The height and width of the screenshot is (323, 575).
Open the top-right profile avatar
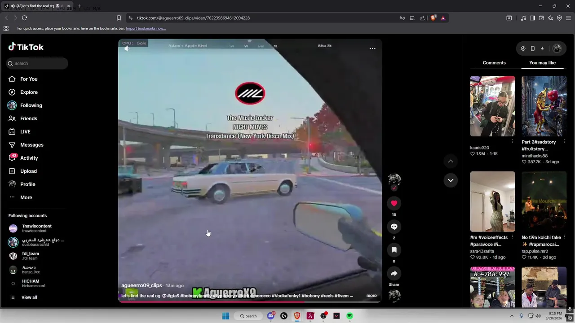[x=557, y=48]
